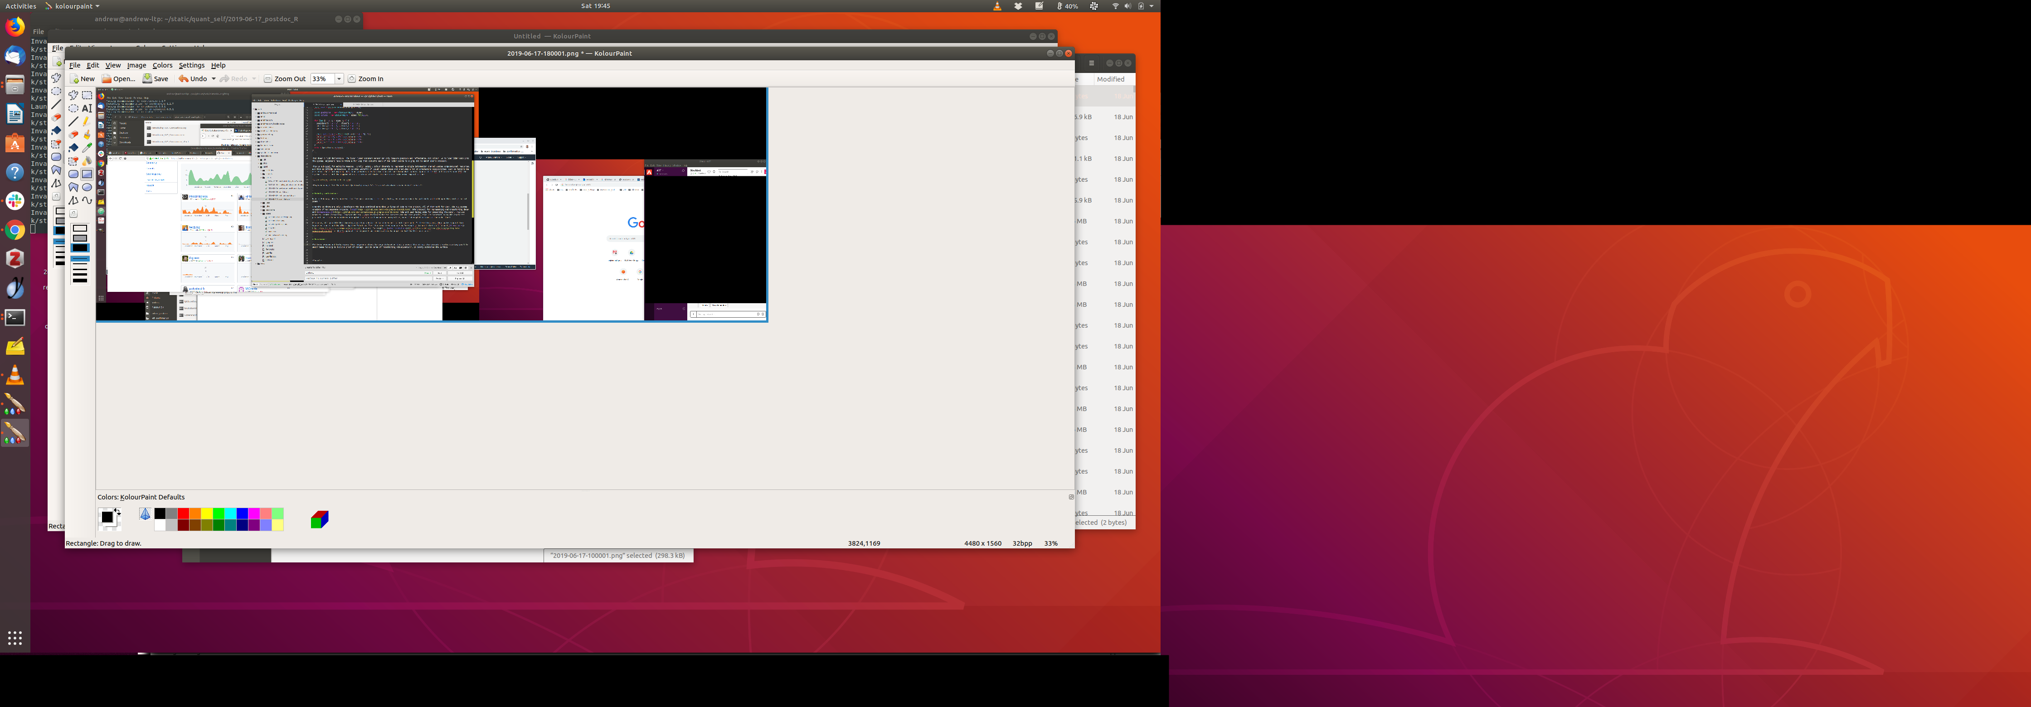Open the Image menu
Screen dimensions: 2031x707
pos(136,65)
